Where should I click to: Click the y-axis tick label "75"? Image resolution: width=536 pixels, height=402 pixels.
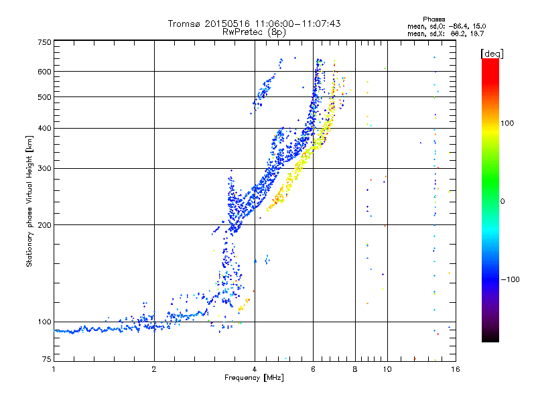(47, 359)
